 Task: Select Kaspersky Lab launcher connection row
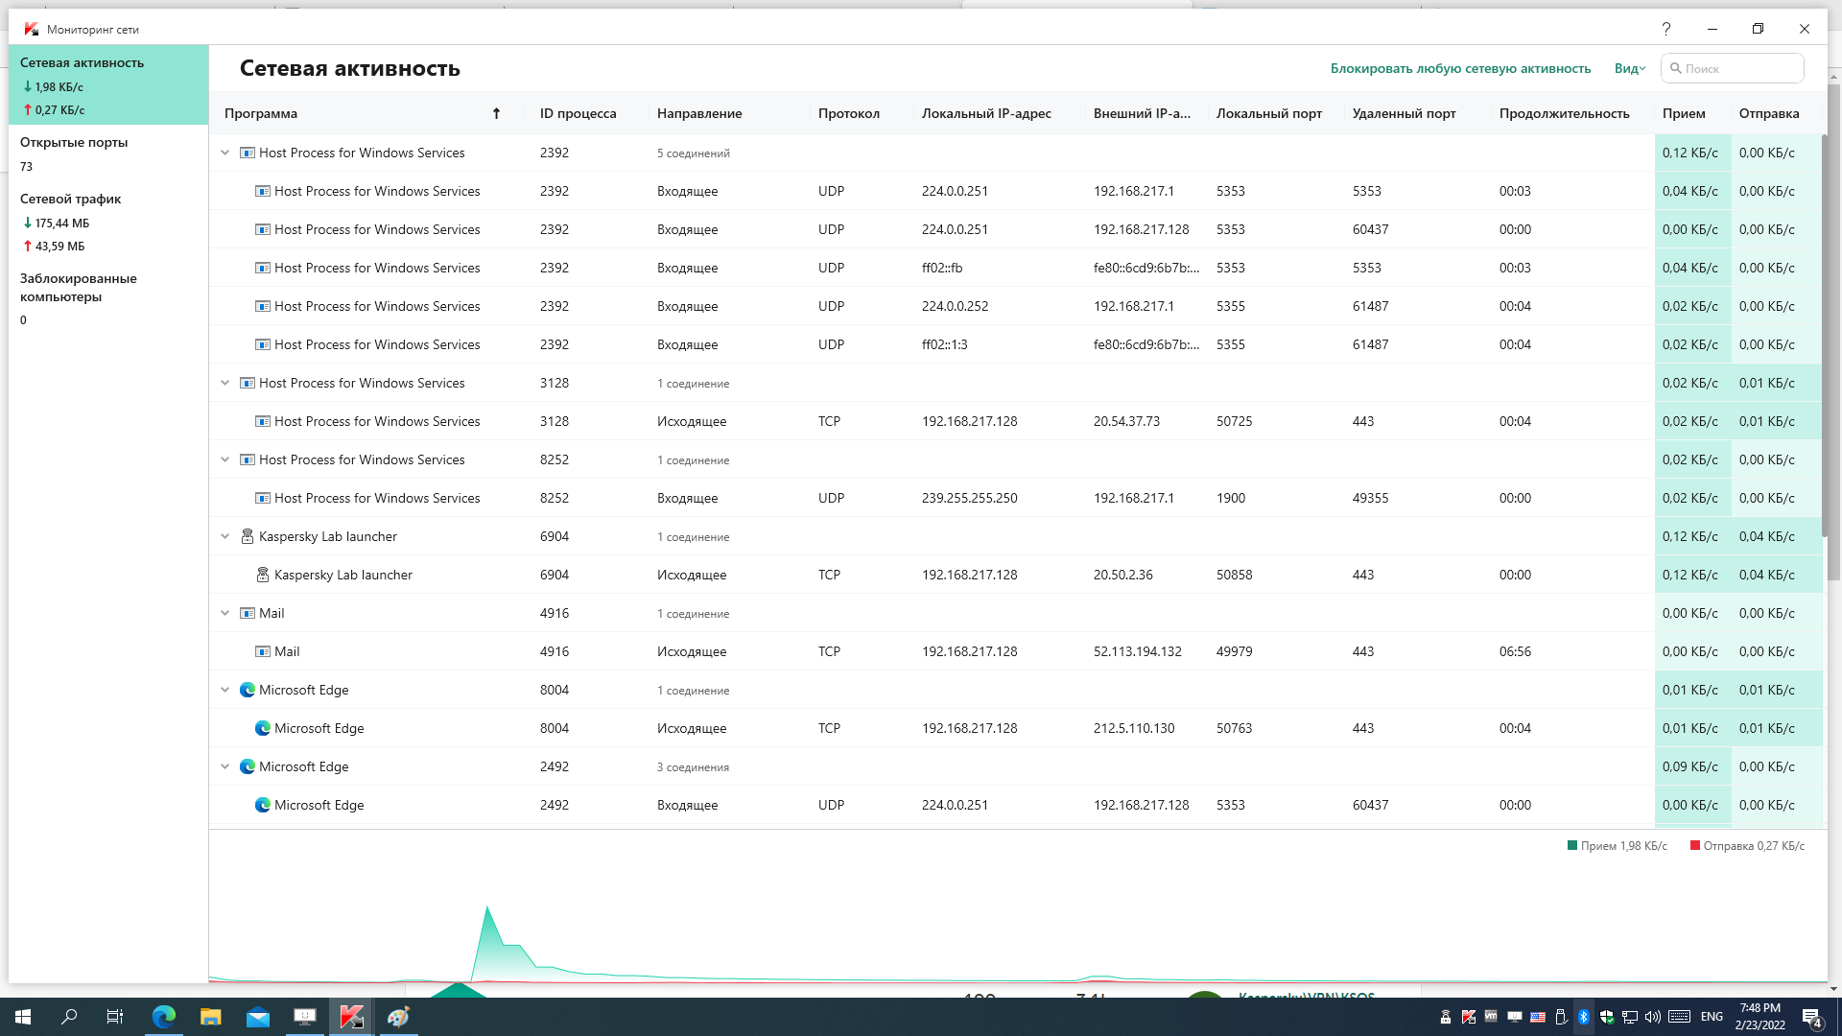pos(1017,575)
